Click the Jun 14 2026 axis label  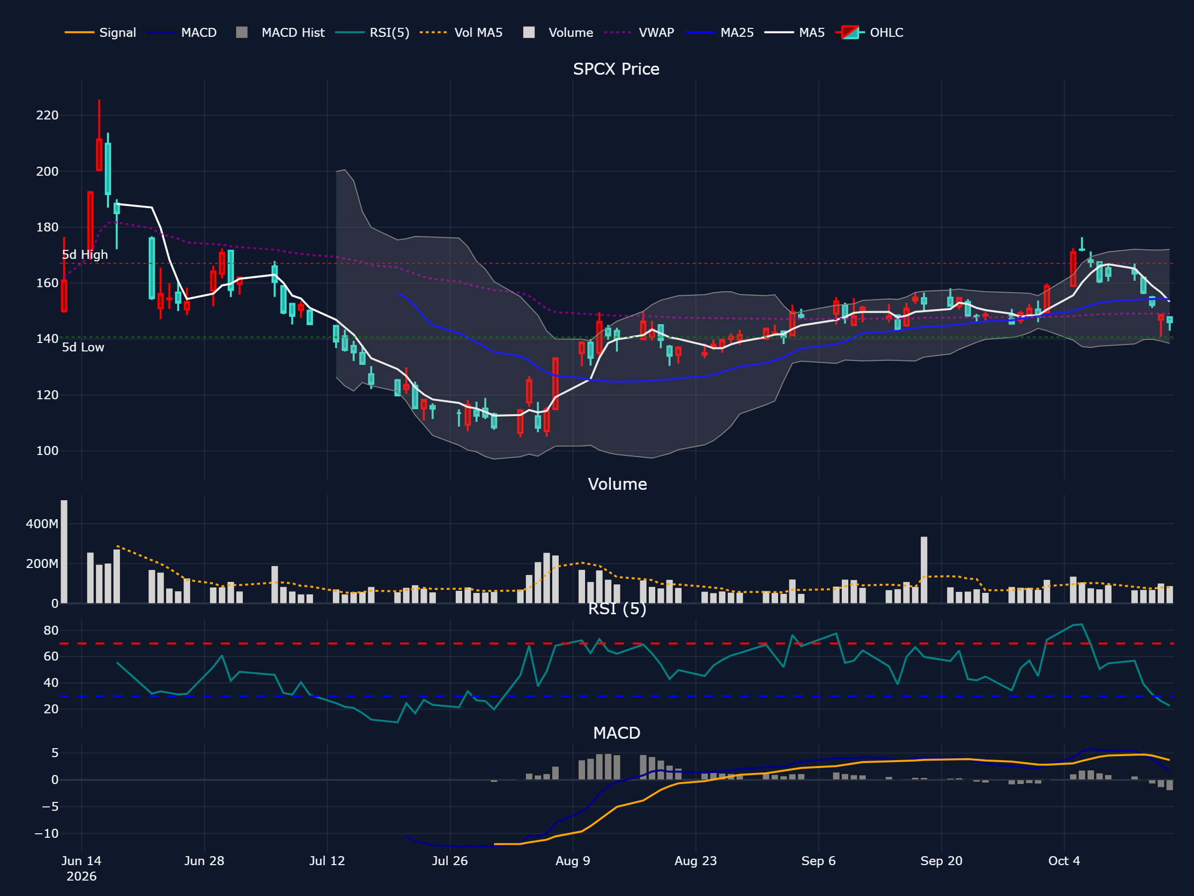point(82,869)
